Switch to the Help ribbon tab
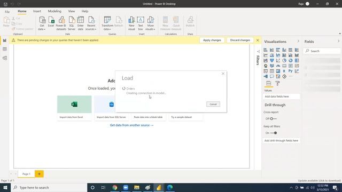342x192 pixels. point(85,11)
